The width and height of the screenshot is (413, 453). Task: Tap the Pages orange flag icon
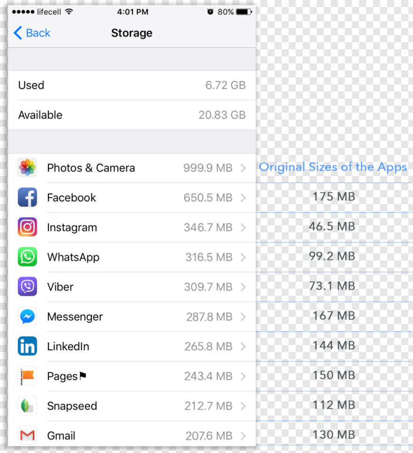27,376
